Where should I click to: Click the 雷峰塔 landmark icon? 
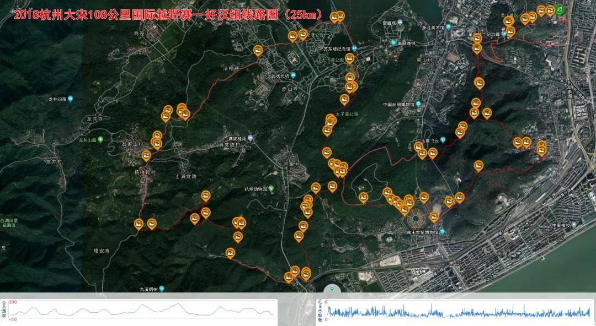[x=399, y=24]
